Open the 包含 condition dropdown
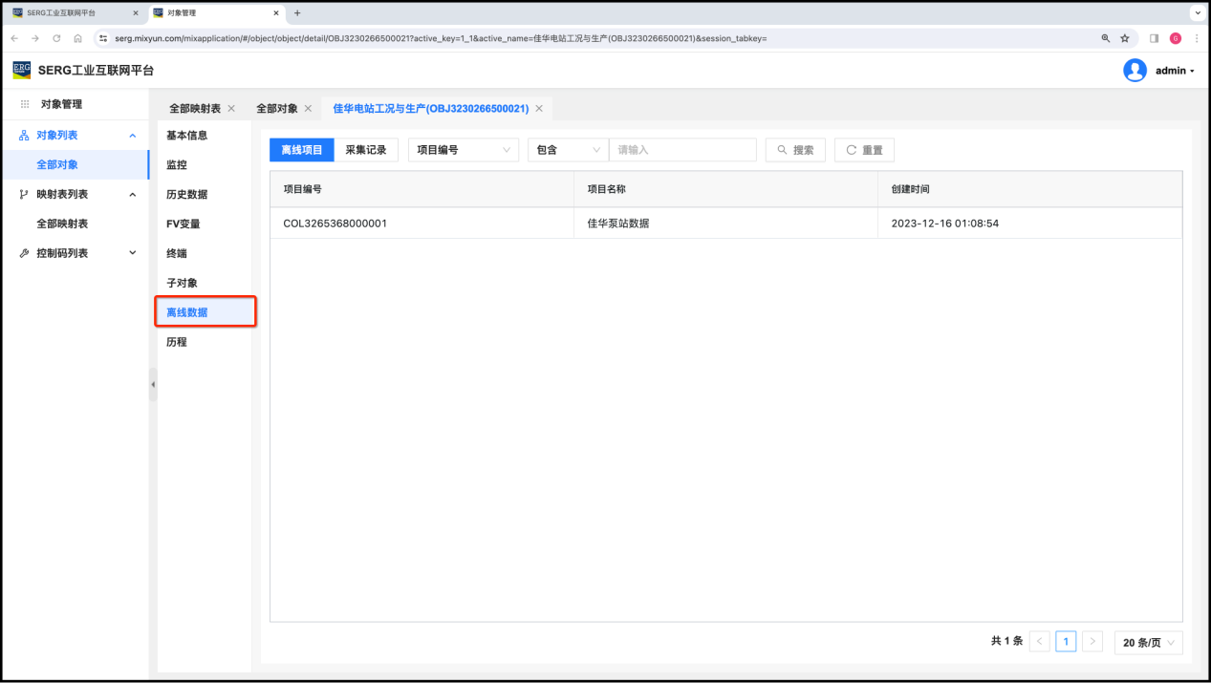 click(568, 150)
